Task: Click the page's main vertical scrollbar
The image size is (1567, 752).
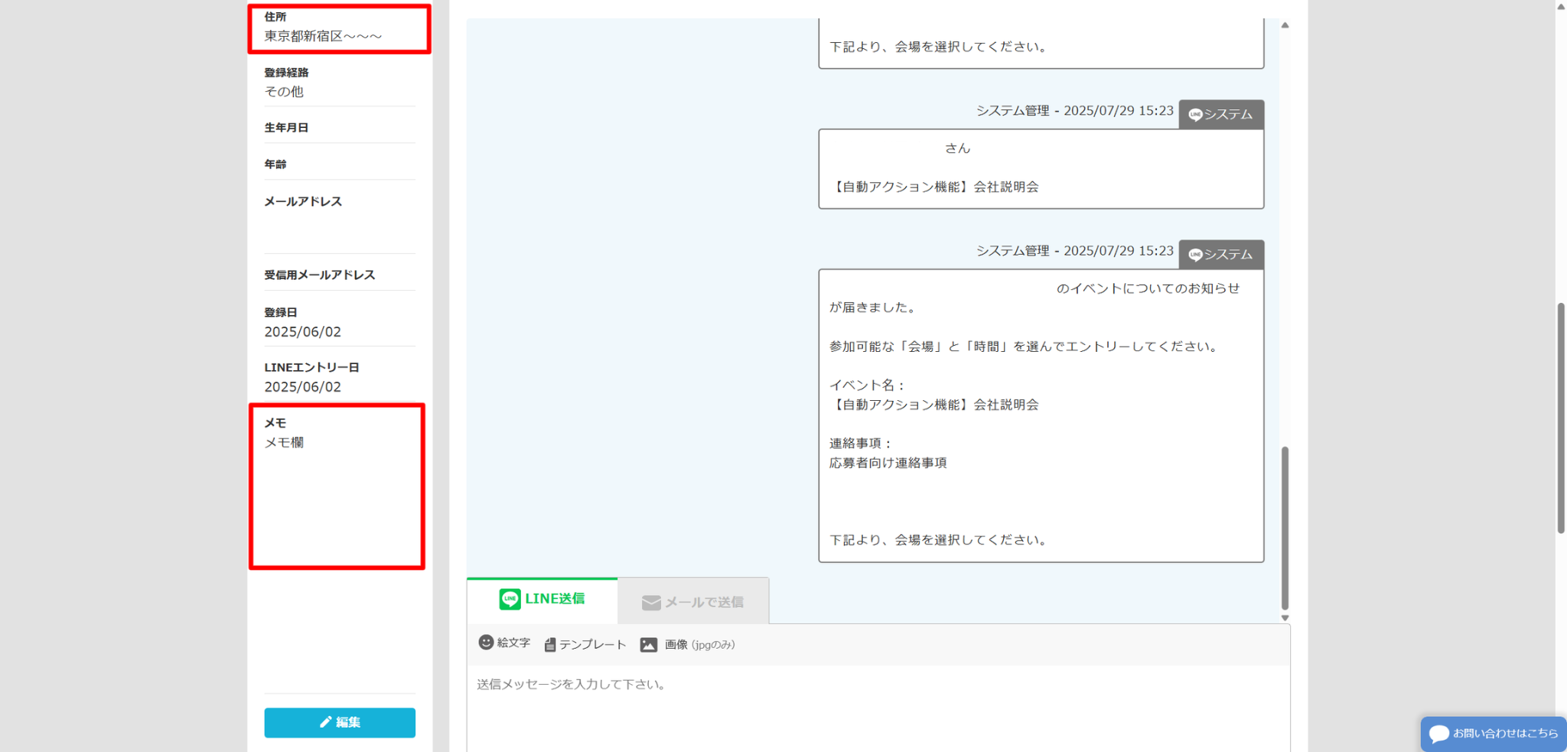Action: [x=1561, y=417]
